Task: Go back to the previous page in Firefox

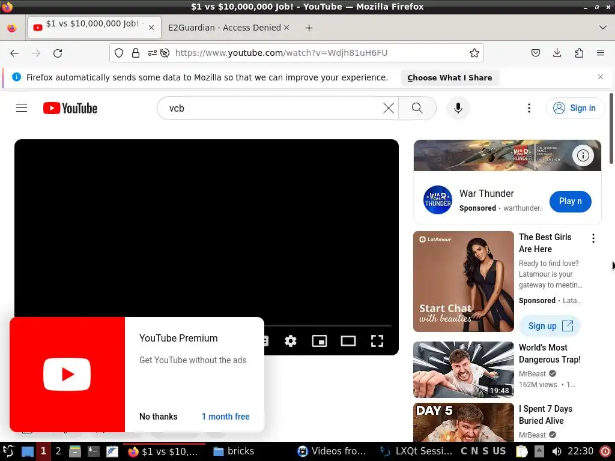Action: tap(14, 53)
